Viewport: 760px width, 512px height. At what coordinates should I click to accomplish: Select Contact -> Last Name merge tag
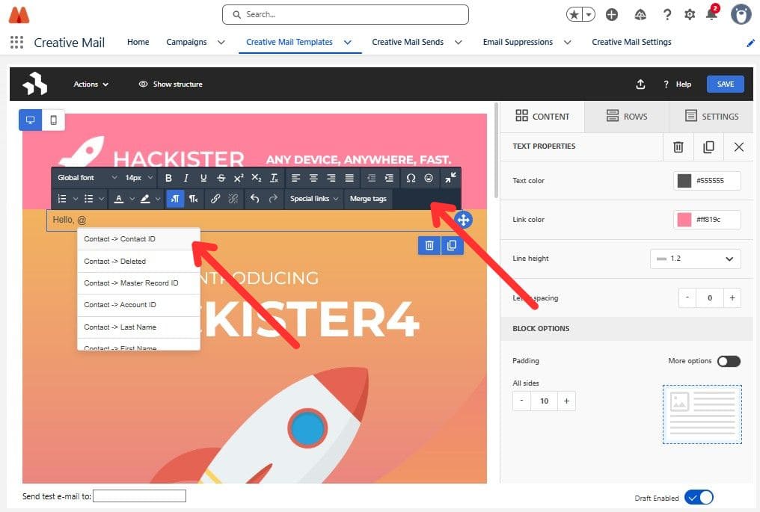point(138,327)
